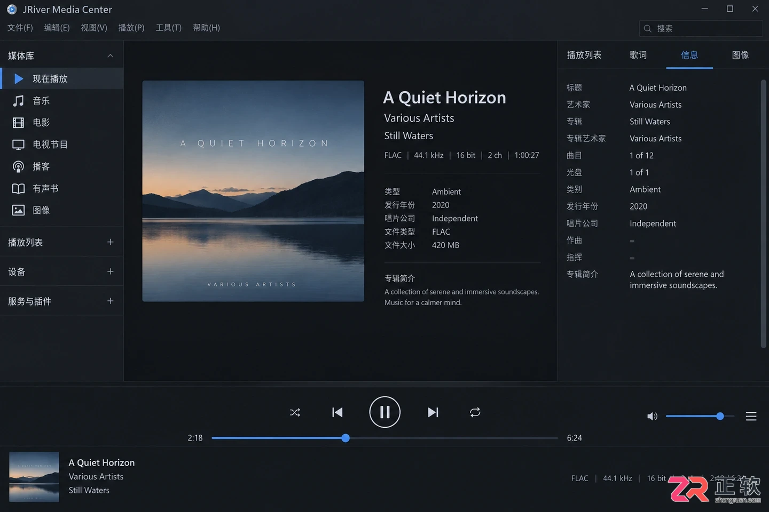Select the 现在播放 play icon
Screen dimensions: 769x512
pyautogui.click(x=19, y=78)
